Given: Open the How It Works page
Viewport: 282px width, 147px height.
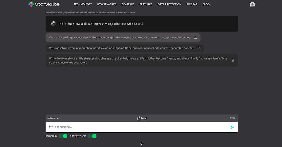Looking at the screenshot, I should tap(107, 4).
